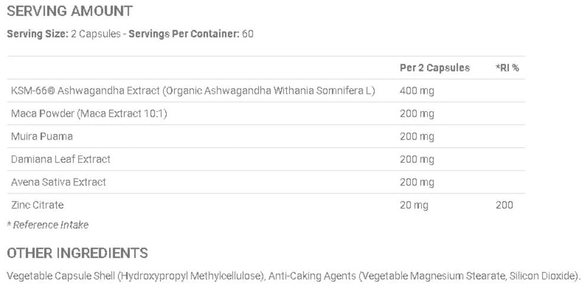The width and height of the screenshot is (584, 284).
Task: Click the OTHER INGREDIENTS heading
Action: (x=77, y=253)
